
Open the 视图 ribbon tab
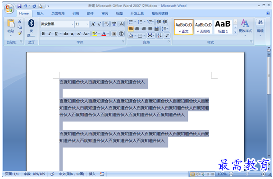[x=119, y=13]
